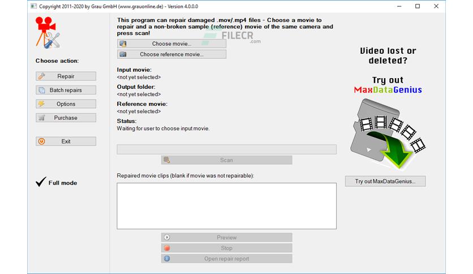This screenshot has height=274, width=473.
Task: Click status text Waiting for user to choose
Action: pos(163,129)
